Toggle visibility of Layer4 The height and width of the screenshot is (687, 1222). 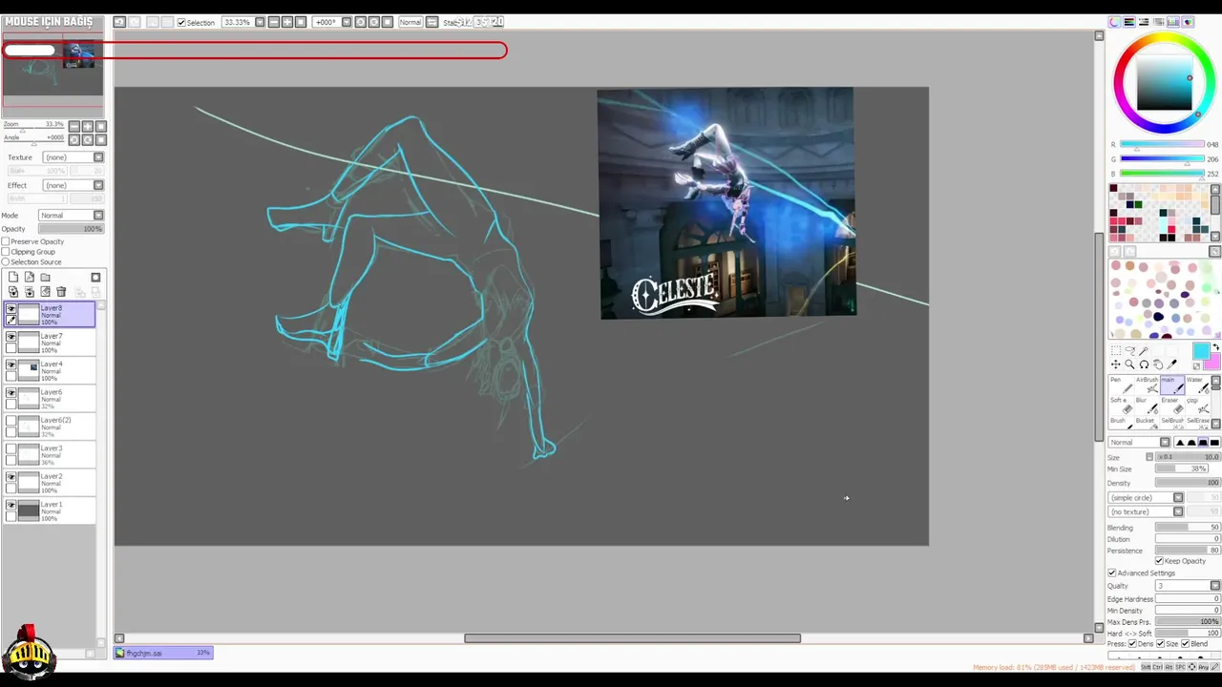click(11, 364)
